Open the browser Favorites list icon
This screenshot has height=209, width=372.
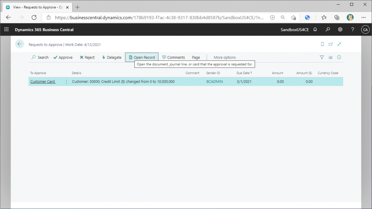pos(324,17)
